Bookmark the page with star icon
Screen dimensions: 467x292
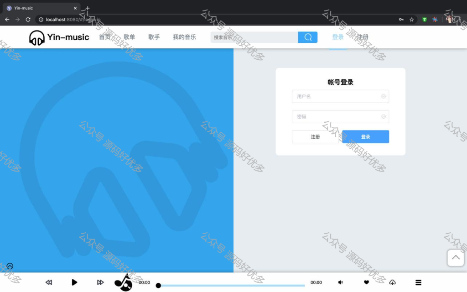[412, 19]
